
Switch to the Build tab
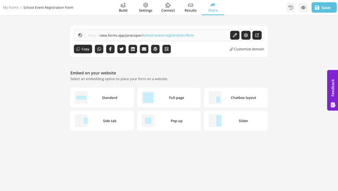point(123,7)
